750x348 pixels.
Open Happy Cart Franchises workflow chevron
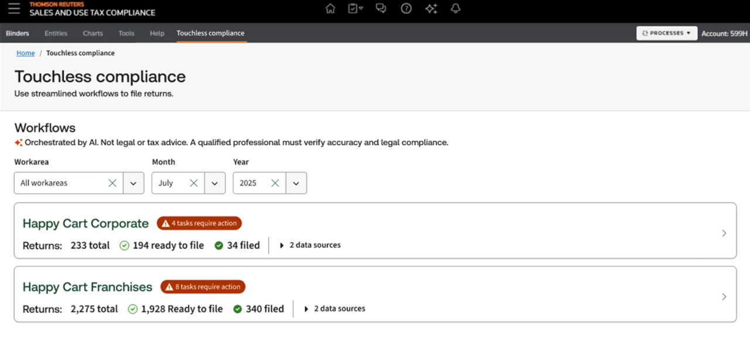tap(724, 297)
